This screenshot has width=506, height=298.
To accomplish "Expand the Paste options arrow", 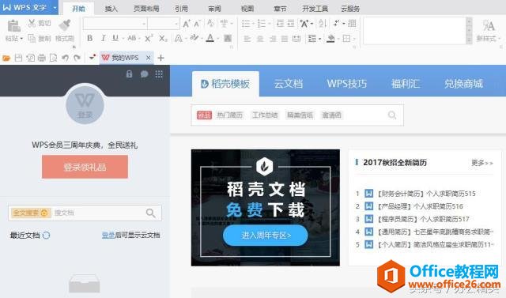I will (x=21, y=39).
